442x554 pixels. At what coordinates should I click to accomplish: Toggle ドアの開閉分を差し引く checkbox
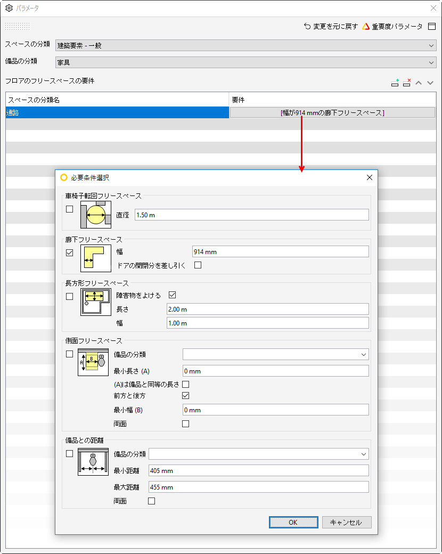coord(198,265)
